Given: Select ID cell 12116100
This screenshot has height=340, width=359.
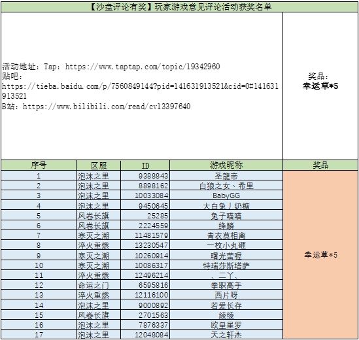Looking at the screenshot, I should [x=145, y=295].
